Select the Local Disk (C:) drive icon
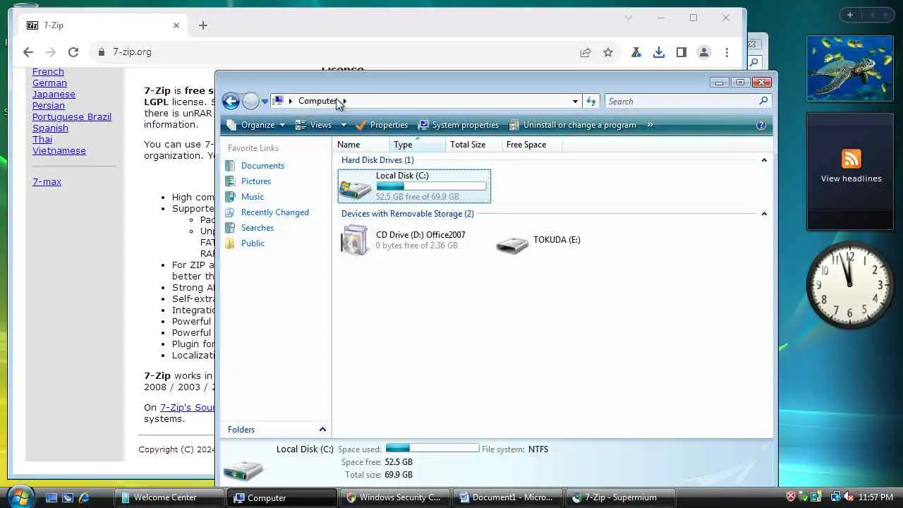The image size is (903, 508). 356,188
